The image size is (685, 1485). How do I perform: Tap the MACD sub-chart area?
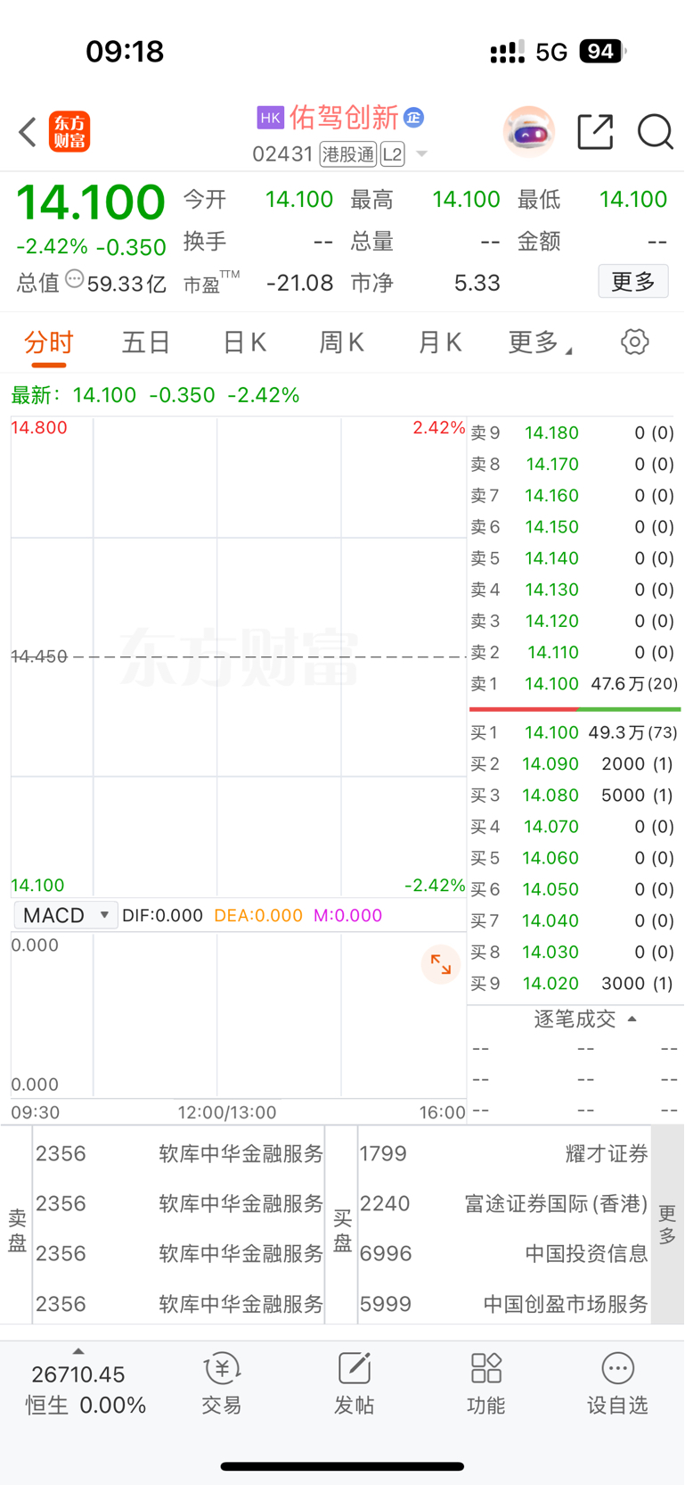[239, 1015]
